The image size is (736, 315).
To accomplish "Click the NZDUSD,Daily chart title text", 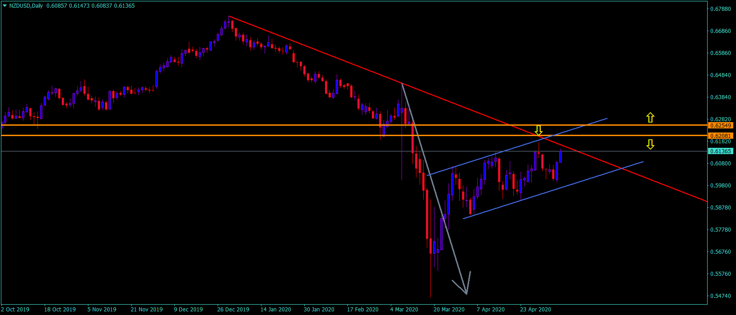I will pyautogui.click(x=26, y=6).
